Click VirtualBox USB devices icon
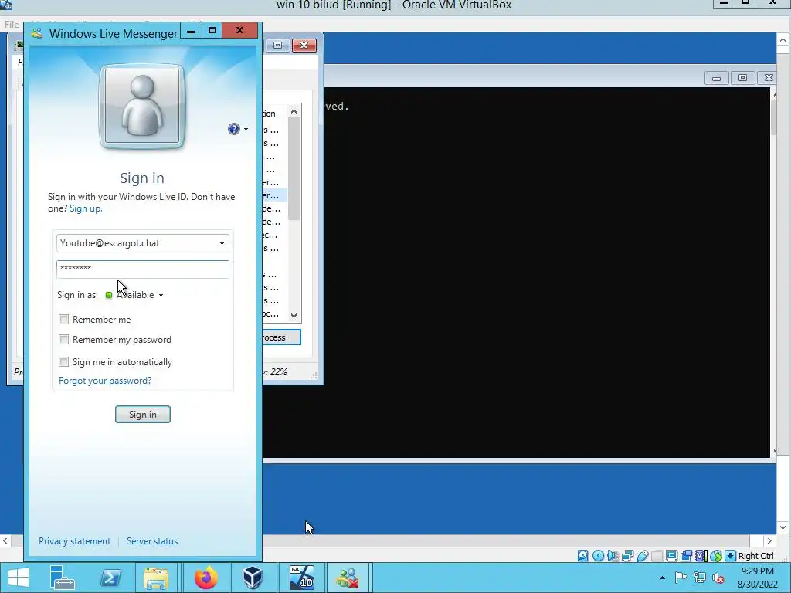Screen dimensions: 791x593 click(642, 556)
